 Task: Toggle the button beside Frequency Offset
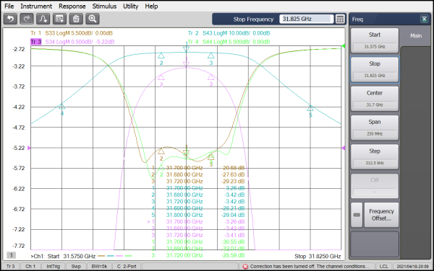click(357, 215)
